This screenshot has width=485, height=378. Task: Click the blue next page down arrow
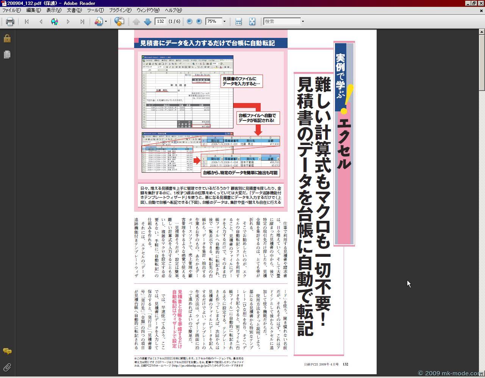148,22
